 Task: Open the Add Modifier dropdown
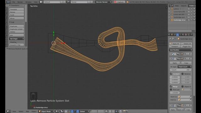pyautogui.click(x=180, y=50)
